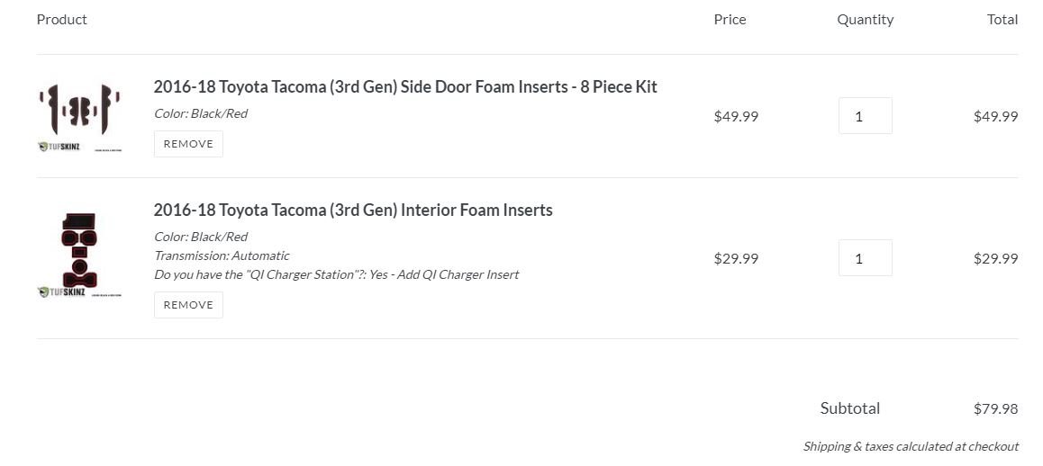The width and height of the screenshot is (1043, 466).
Task: Focus quantity field for Interior Foam Inserts
Action: point(865,258)
